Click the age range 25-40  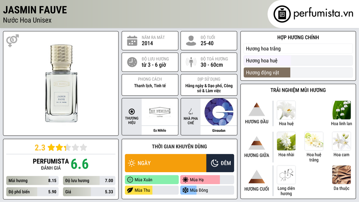tap(207, 43)
